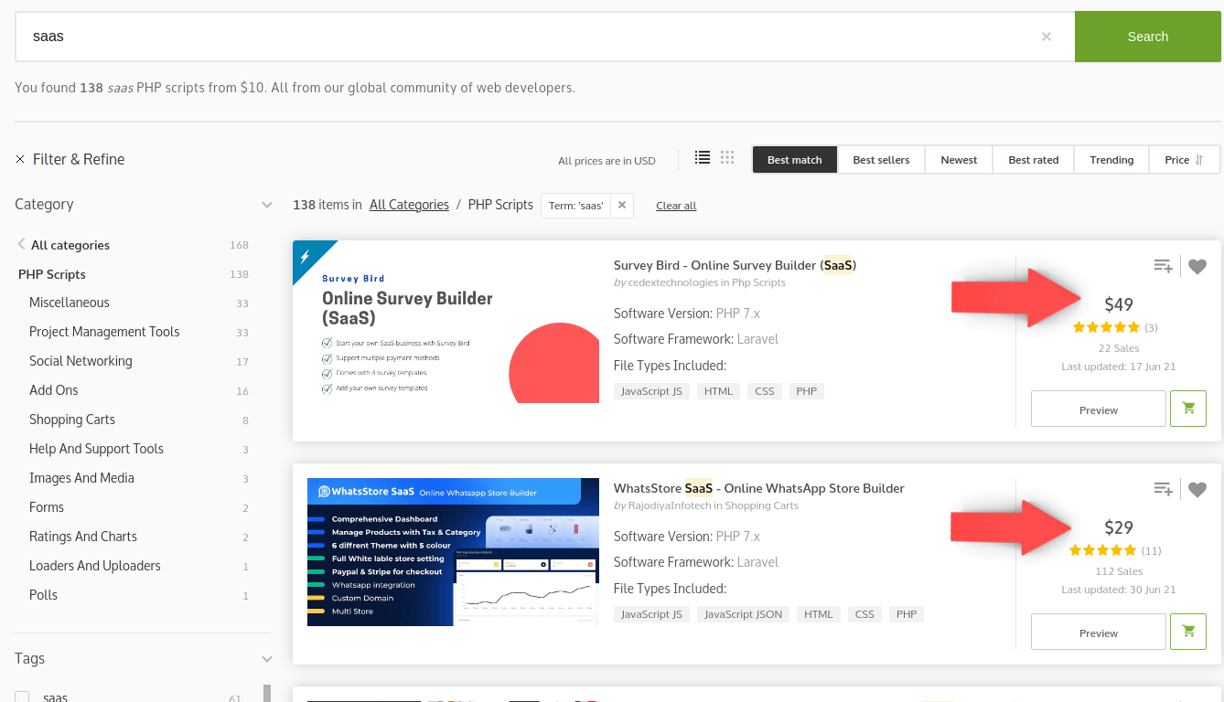Filter by Ratings And Charts category
Screen dimensions: 1224x702
click(83, 537)
